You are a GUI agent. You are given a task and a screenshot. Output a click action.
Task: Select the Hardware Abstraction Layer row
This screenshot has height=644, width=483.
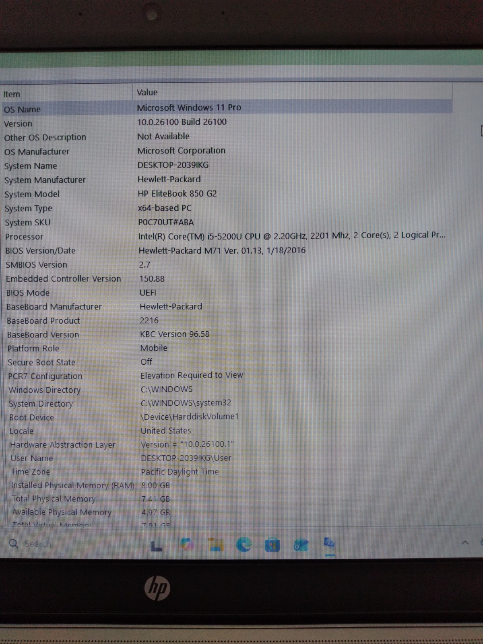226,444
